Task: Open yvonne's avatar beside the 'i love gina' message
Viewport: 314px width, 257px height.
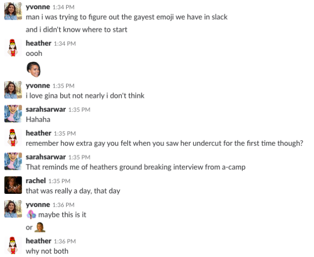Action: (13, 90)
